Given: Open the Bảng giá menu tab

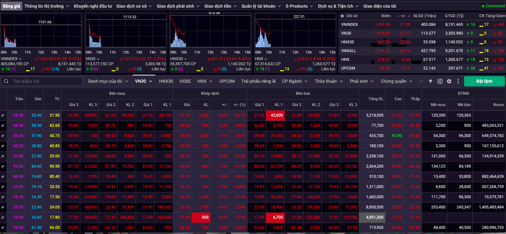Looking at the screenshot, I should point(11,6).
